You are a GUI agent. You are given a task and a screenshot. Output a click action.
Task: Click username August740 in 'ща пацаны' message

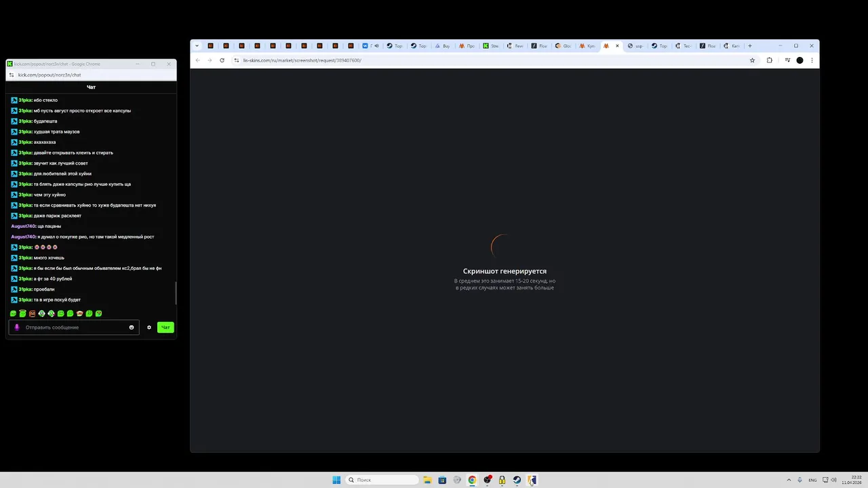coord(23,226)
